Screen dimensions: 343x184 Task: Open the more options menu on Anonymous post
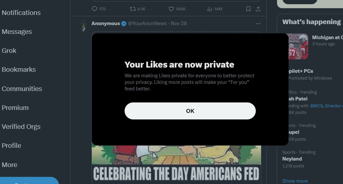coord(258,24)
